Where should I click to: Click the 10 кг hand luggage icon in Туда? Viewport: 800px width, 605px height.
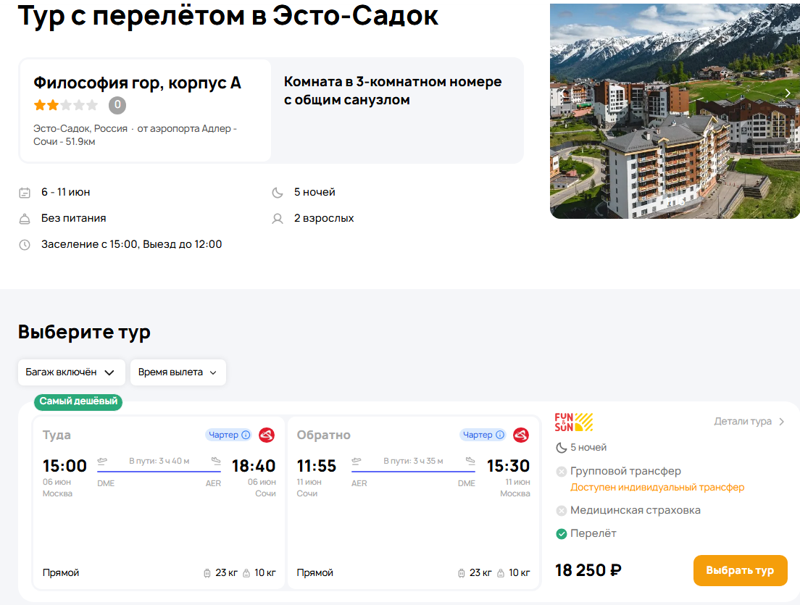click(x=246, y=573)
